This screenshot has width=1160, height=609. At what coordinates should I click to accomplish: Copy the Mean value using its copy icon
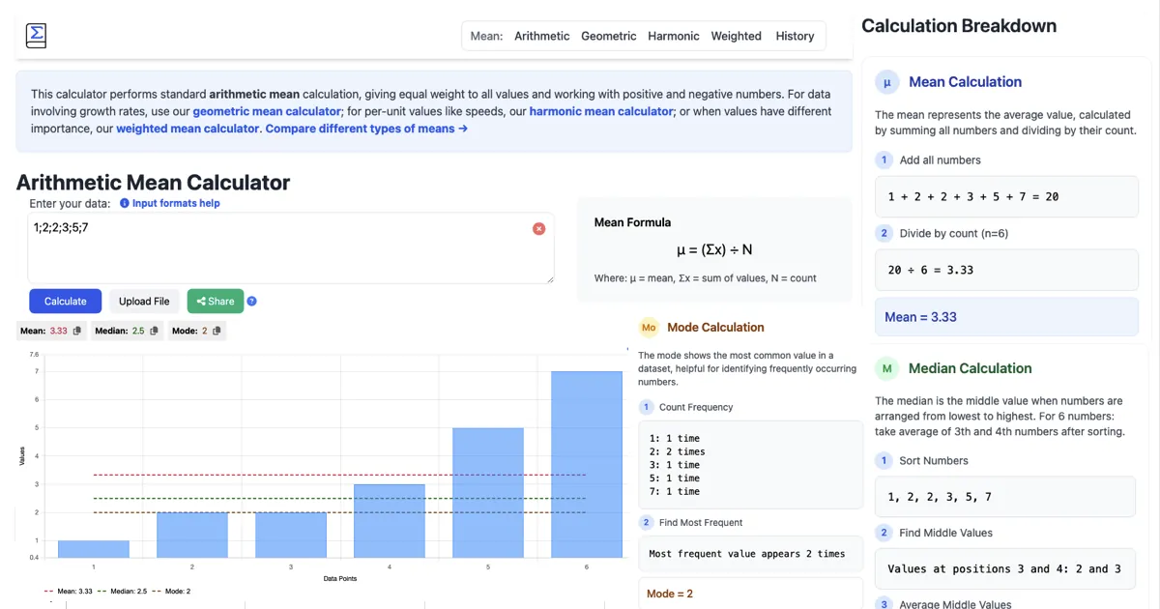coord(79,331)
